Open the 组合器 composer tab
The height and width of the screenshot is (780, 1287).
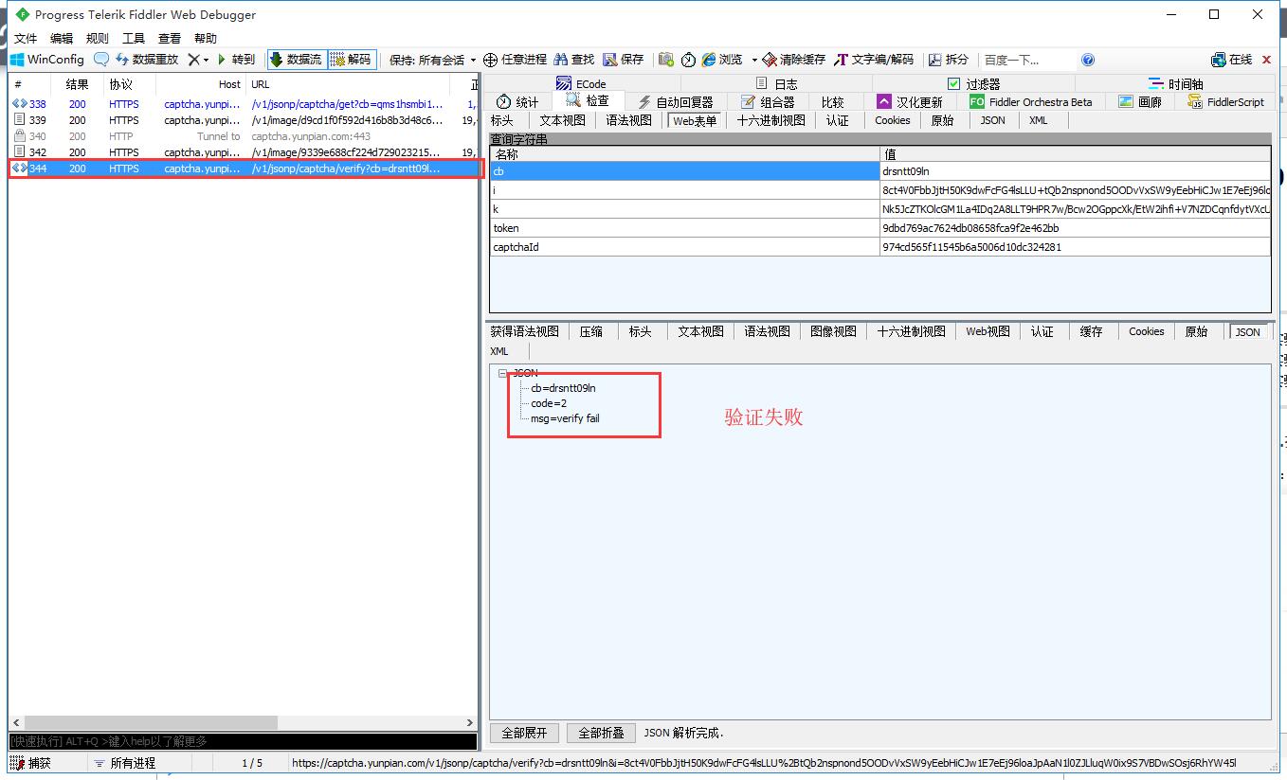pos(768,101)
